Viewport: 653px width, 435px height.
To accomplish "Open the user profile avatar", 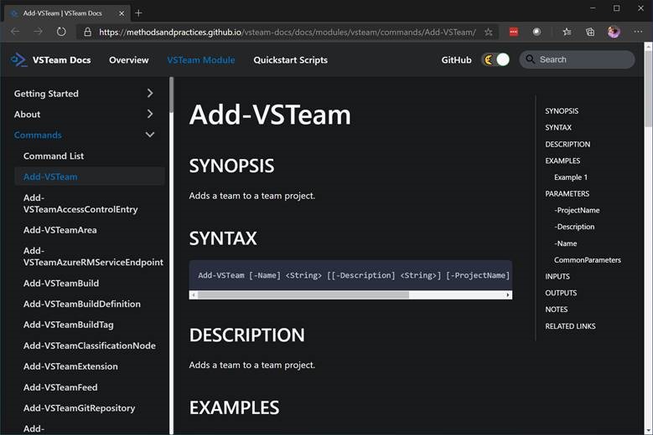I will coord(614,32).
